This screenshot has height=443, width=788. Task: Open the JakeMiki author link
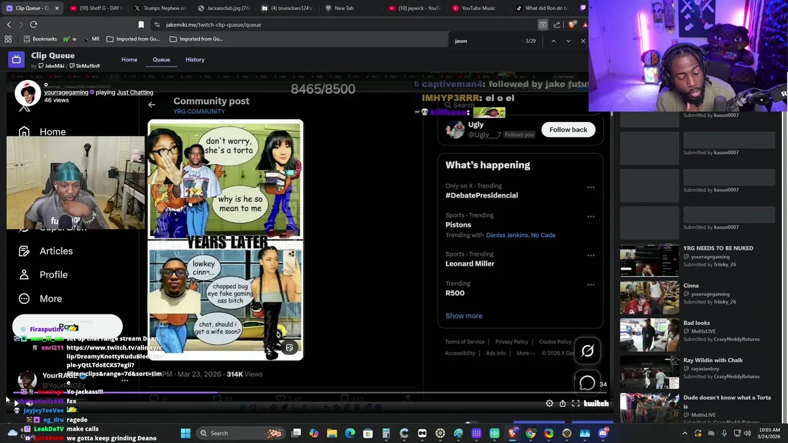[x=51, y=66]
